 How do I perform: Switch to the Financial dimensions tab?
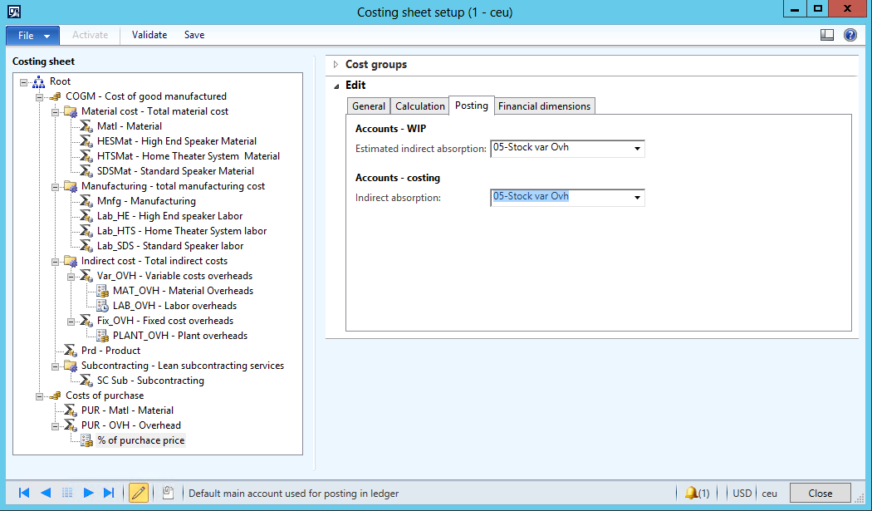tap(544, 106)
